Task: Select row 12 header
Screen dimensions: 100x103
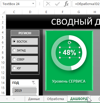Action: (x=3, y=73)
